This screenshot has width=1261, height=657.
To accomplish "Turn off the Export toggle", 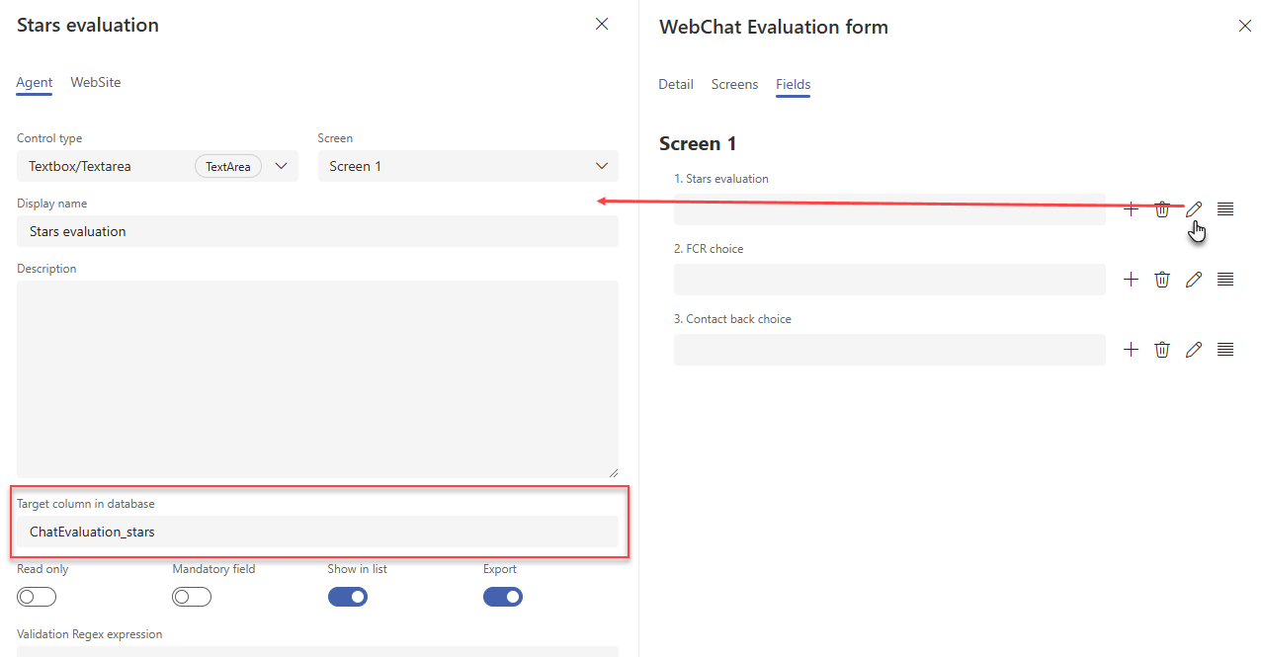I will (x=503, y=597).
